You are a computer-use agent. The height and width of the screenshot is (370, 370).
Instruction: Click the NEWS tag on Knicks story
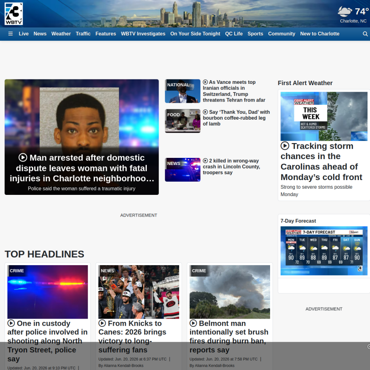pos(107,271)
